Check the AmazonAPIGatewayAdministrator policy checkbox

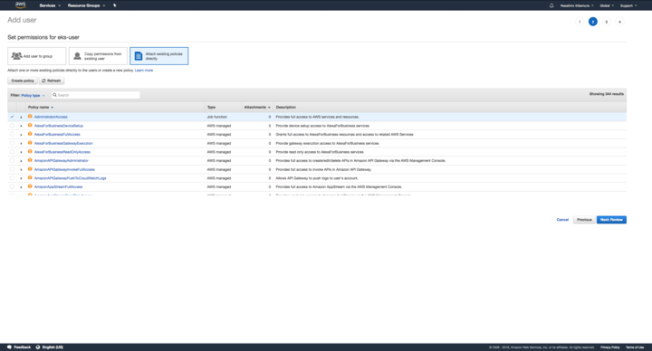(x=12, y=160)
